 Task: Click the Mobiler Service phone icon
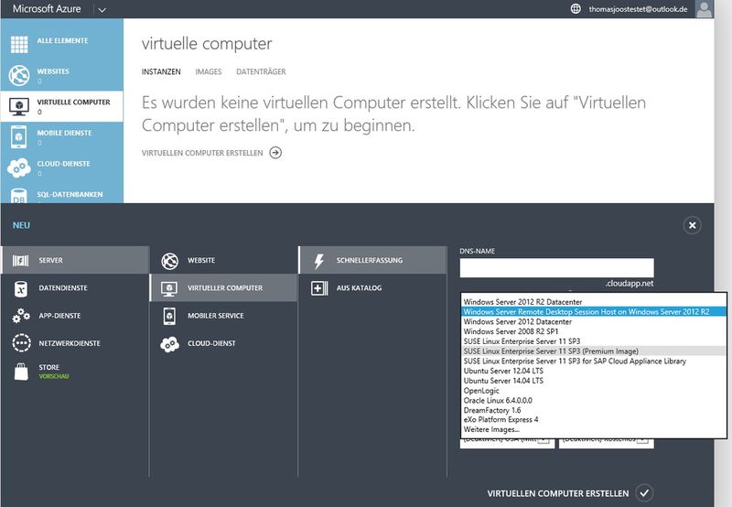(x=169, y=316)
